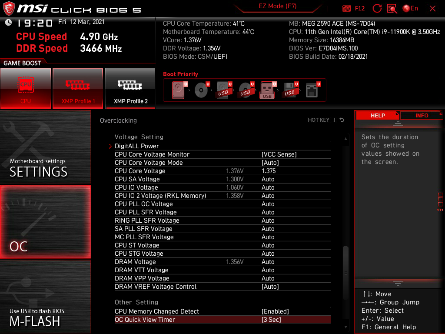The image size is (445, 334).
Task: Open the Motherboard SETTINGS section
Action: [45, 147]
